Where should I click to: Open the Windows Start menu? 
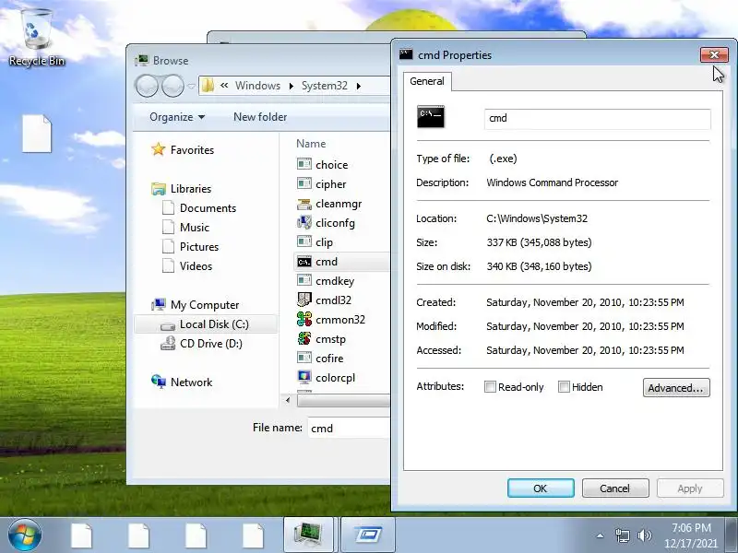(x=25, y=535)
